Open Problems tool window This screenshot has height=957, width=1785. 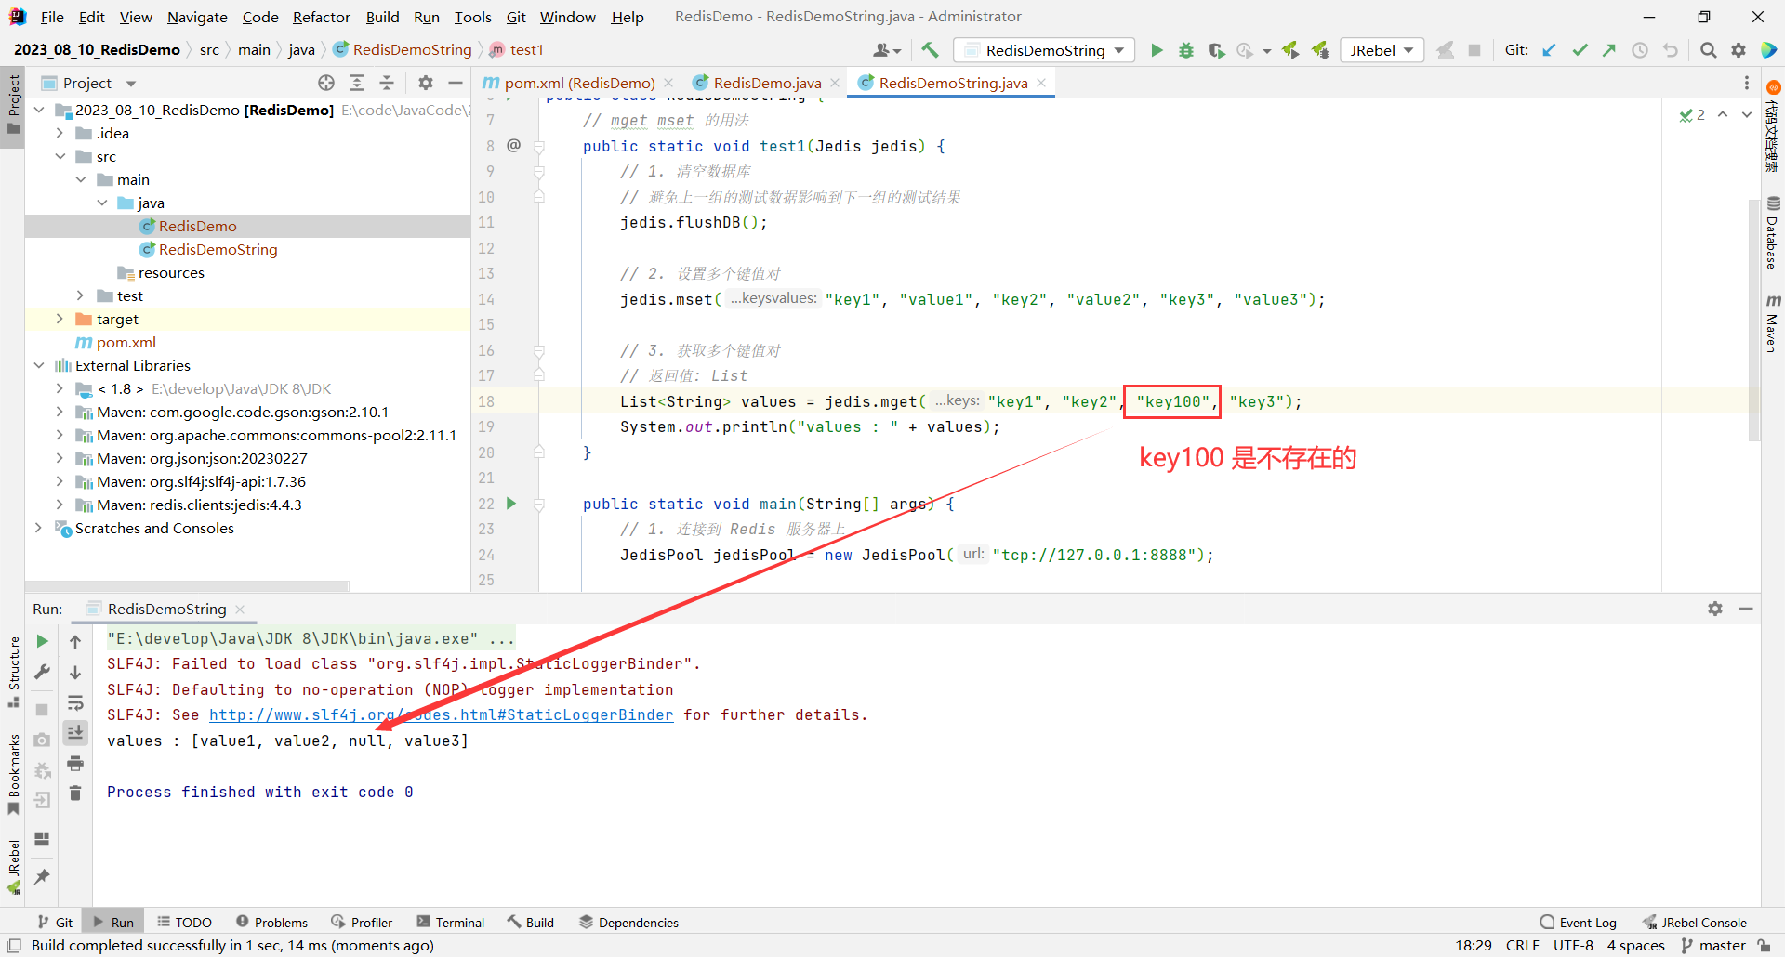tap(271, 923)
